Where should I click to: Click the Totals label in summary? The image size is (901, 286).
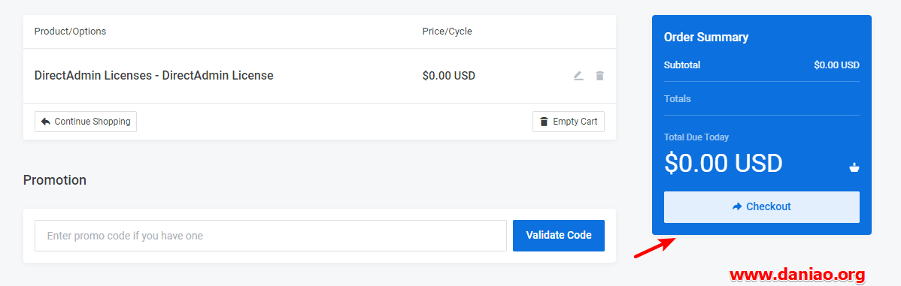(678, 98)
